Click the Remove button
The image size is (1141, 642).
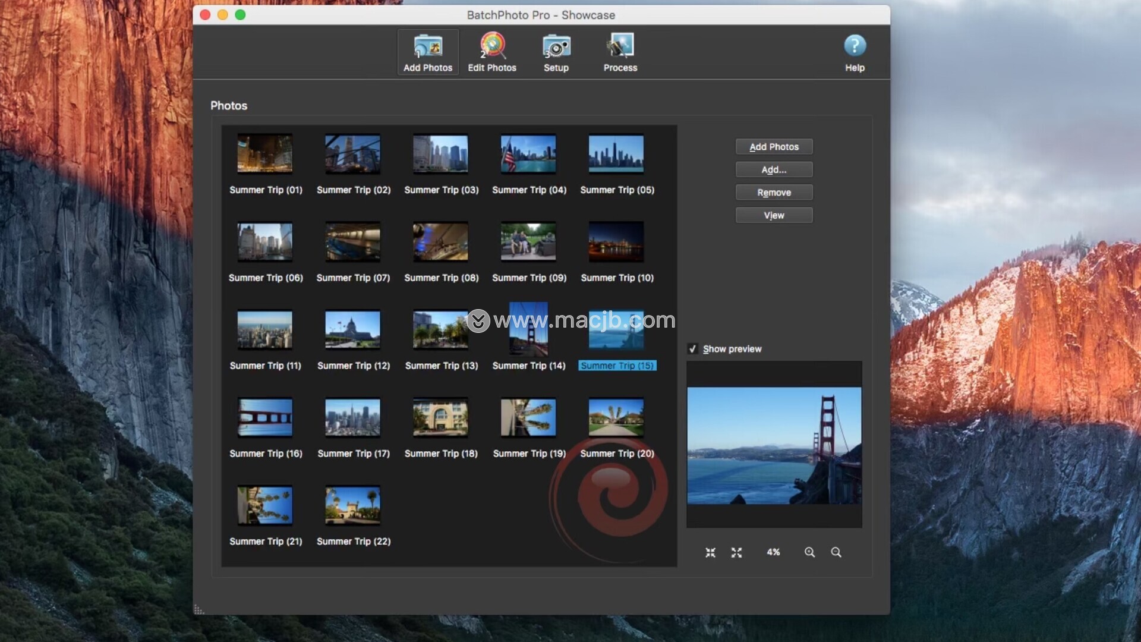point(774,193)
